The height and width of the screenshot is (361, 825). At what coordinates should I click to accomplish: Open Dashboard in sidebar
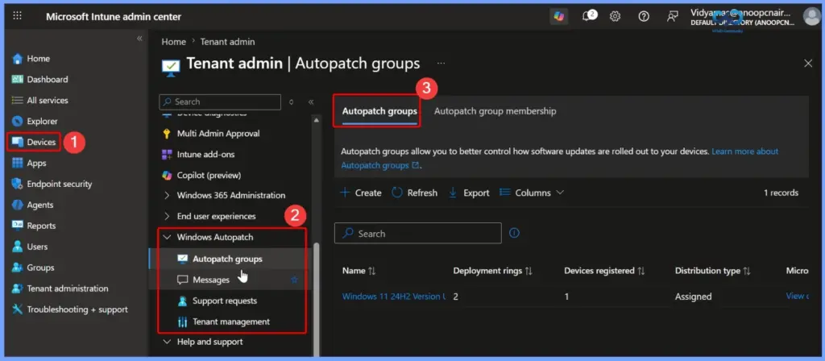(x=40, y=80)
